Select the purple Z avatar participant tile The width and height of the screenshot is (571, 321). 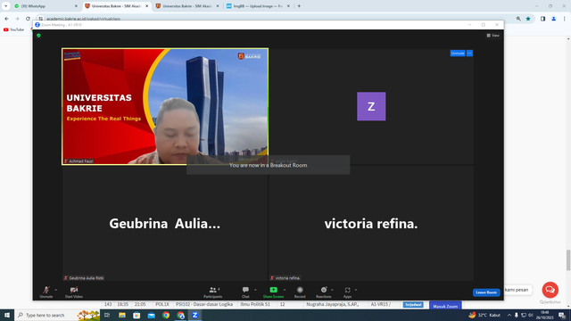[371, 106]
